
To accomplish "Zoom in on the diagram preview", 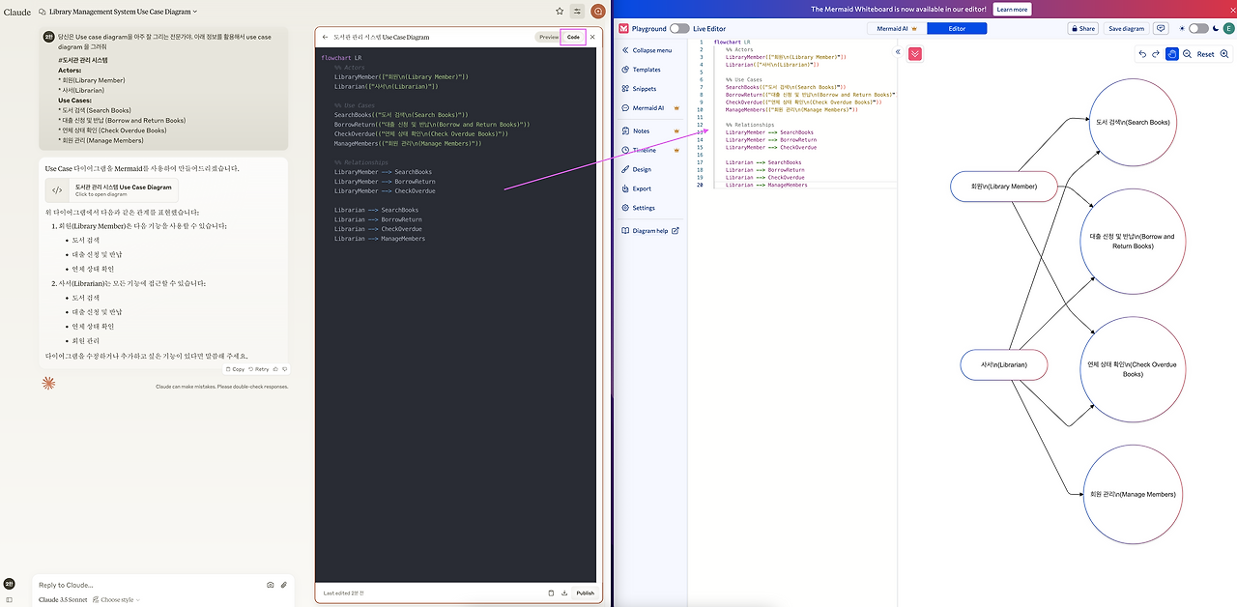I will point(1225,54).
